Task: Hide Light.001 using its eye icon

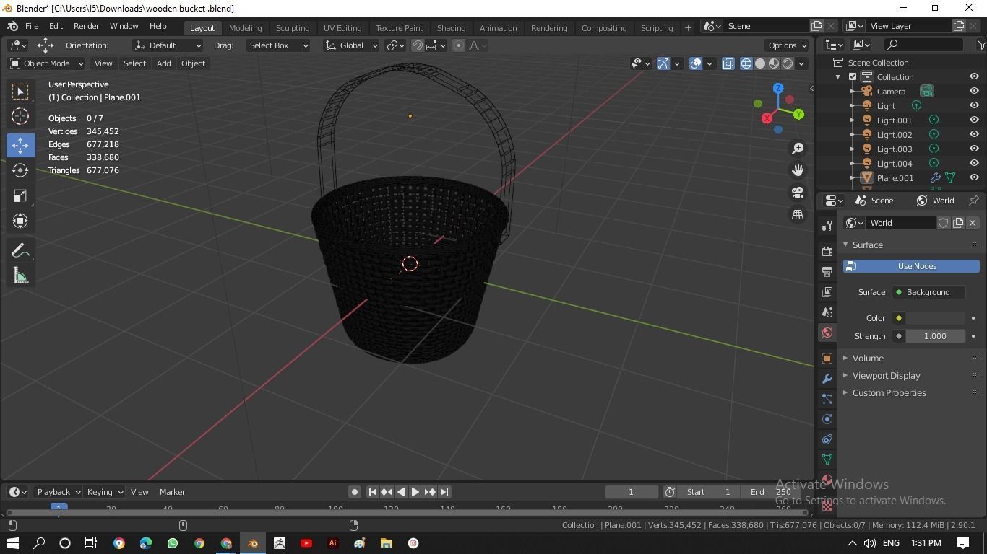Action: click(974, 120)
